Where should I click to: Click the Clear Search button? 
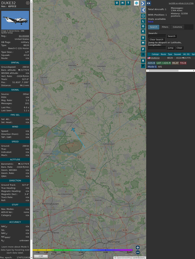tap(156, 39)
